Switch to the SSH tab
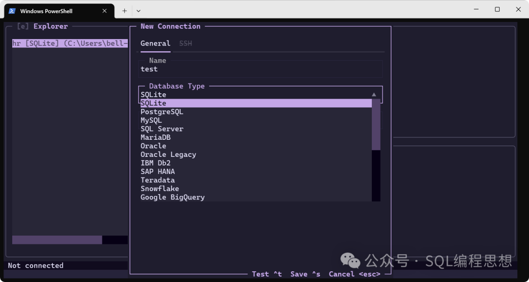Viewport: 529px width, 282px height. click(186, 43)
